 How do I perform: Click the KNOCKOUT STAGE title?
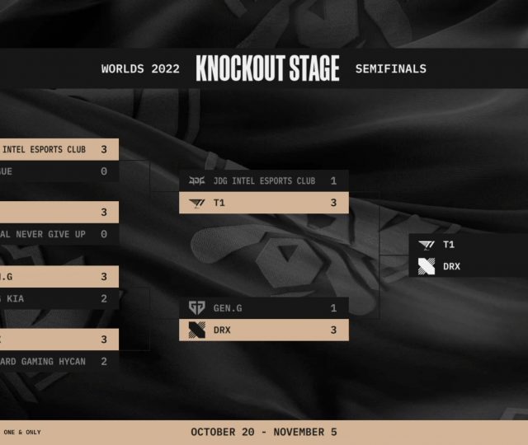(267, 69)
